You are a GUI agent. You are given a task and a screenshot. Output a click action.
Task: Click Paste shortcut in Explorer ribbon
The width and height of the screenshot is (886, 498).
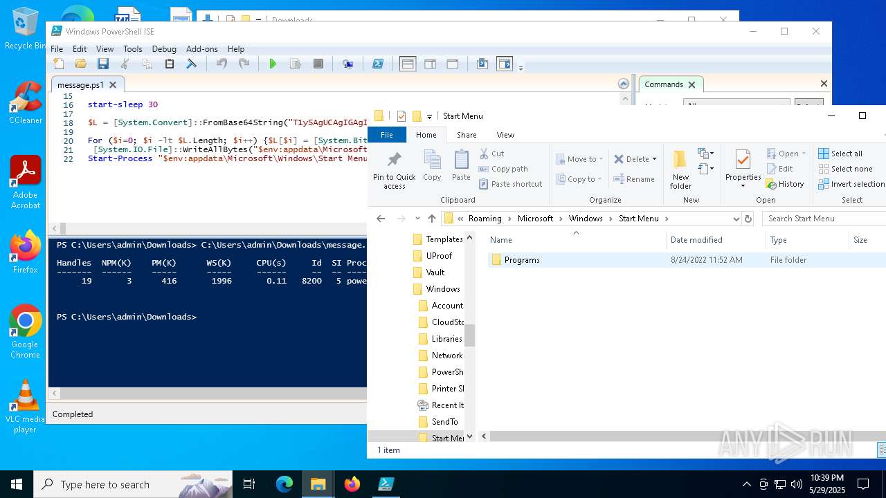(510, 184)
